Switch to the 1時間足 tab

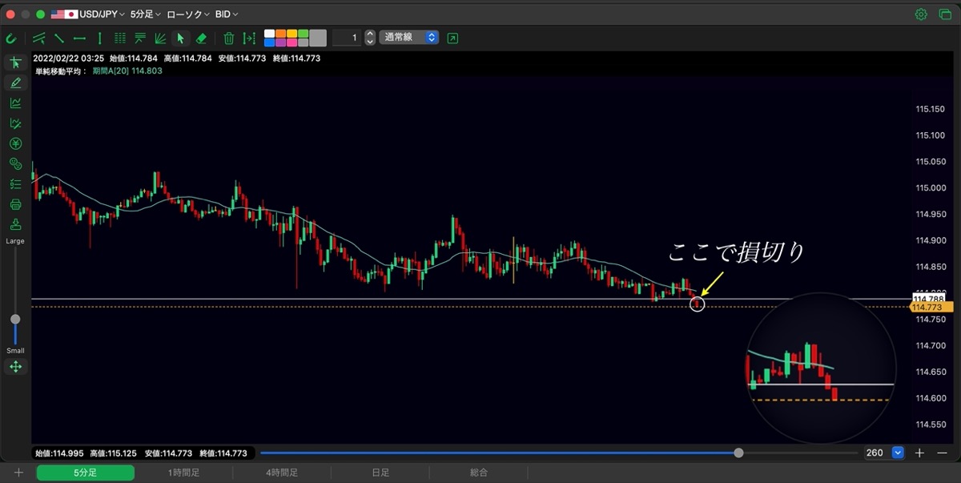pos(183,473)
